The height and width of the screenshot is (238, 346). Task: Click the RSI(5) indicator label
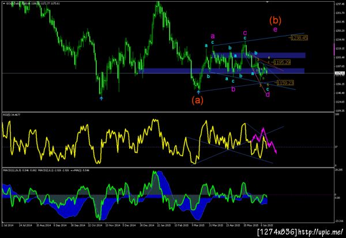pyautogui.click(x=12, y=115)
